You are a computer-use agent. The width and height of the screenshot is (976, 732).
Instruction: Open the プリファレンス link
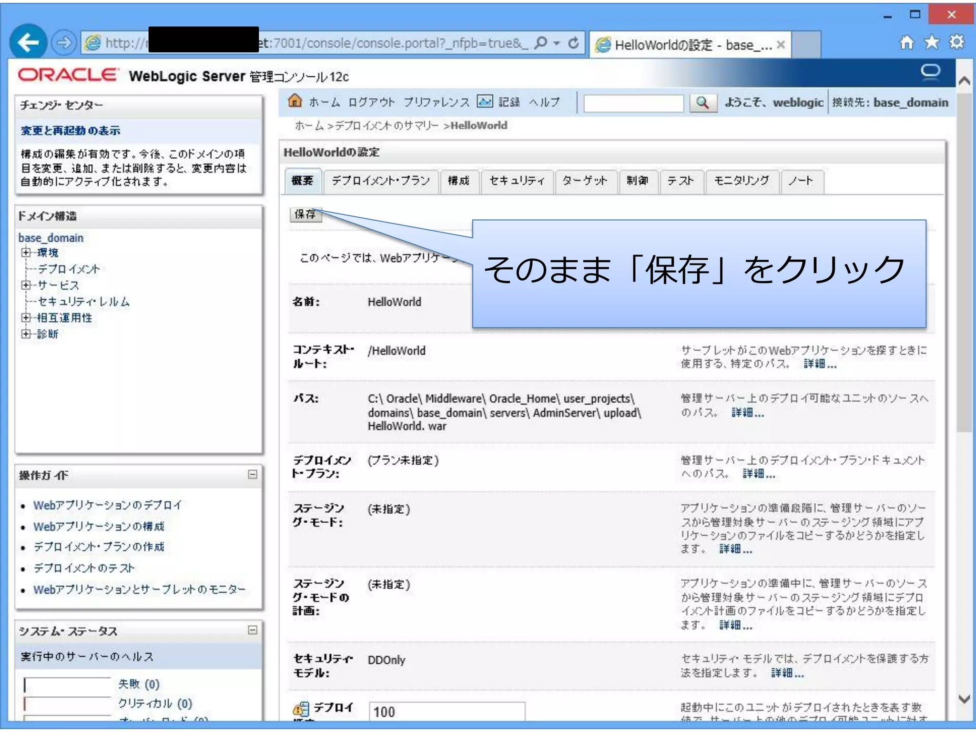coord(437,102)
